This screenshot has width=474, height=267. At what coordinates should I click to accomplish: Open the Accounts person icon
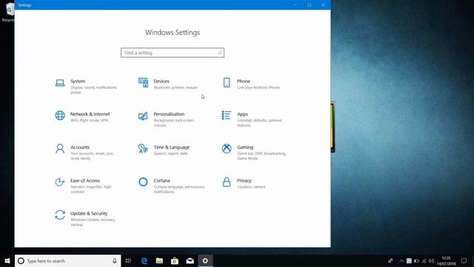pyautogui.click(x=60, y=148)
